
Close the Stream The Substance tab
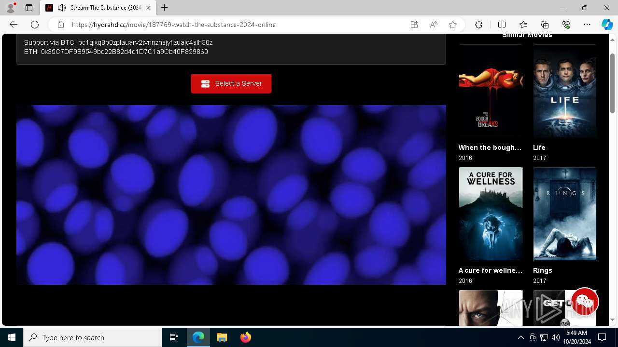pos(148,8)
